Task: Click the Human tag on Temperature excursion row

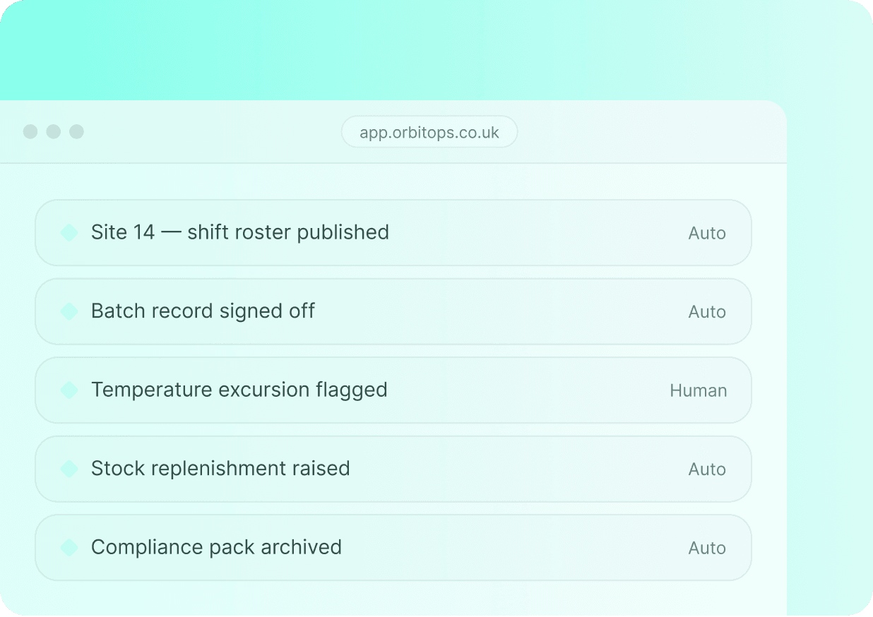Action: click(698, 391)
